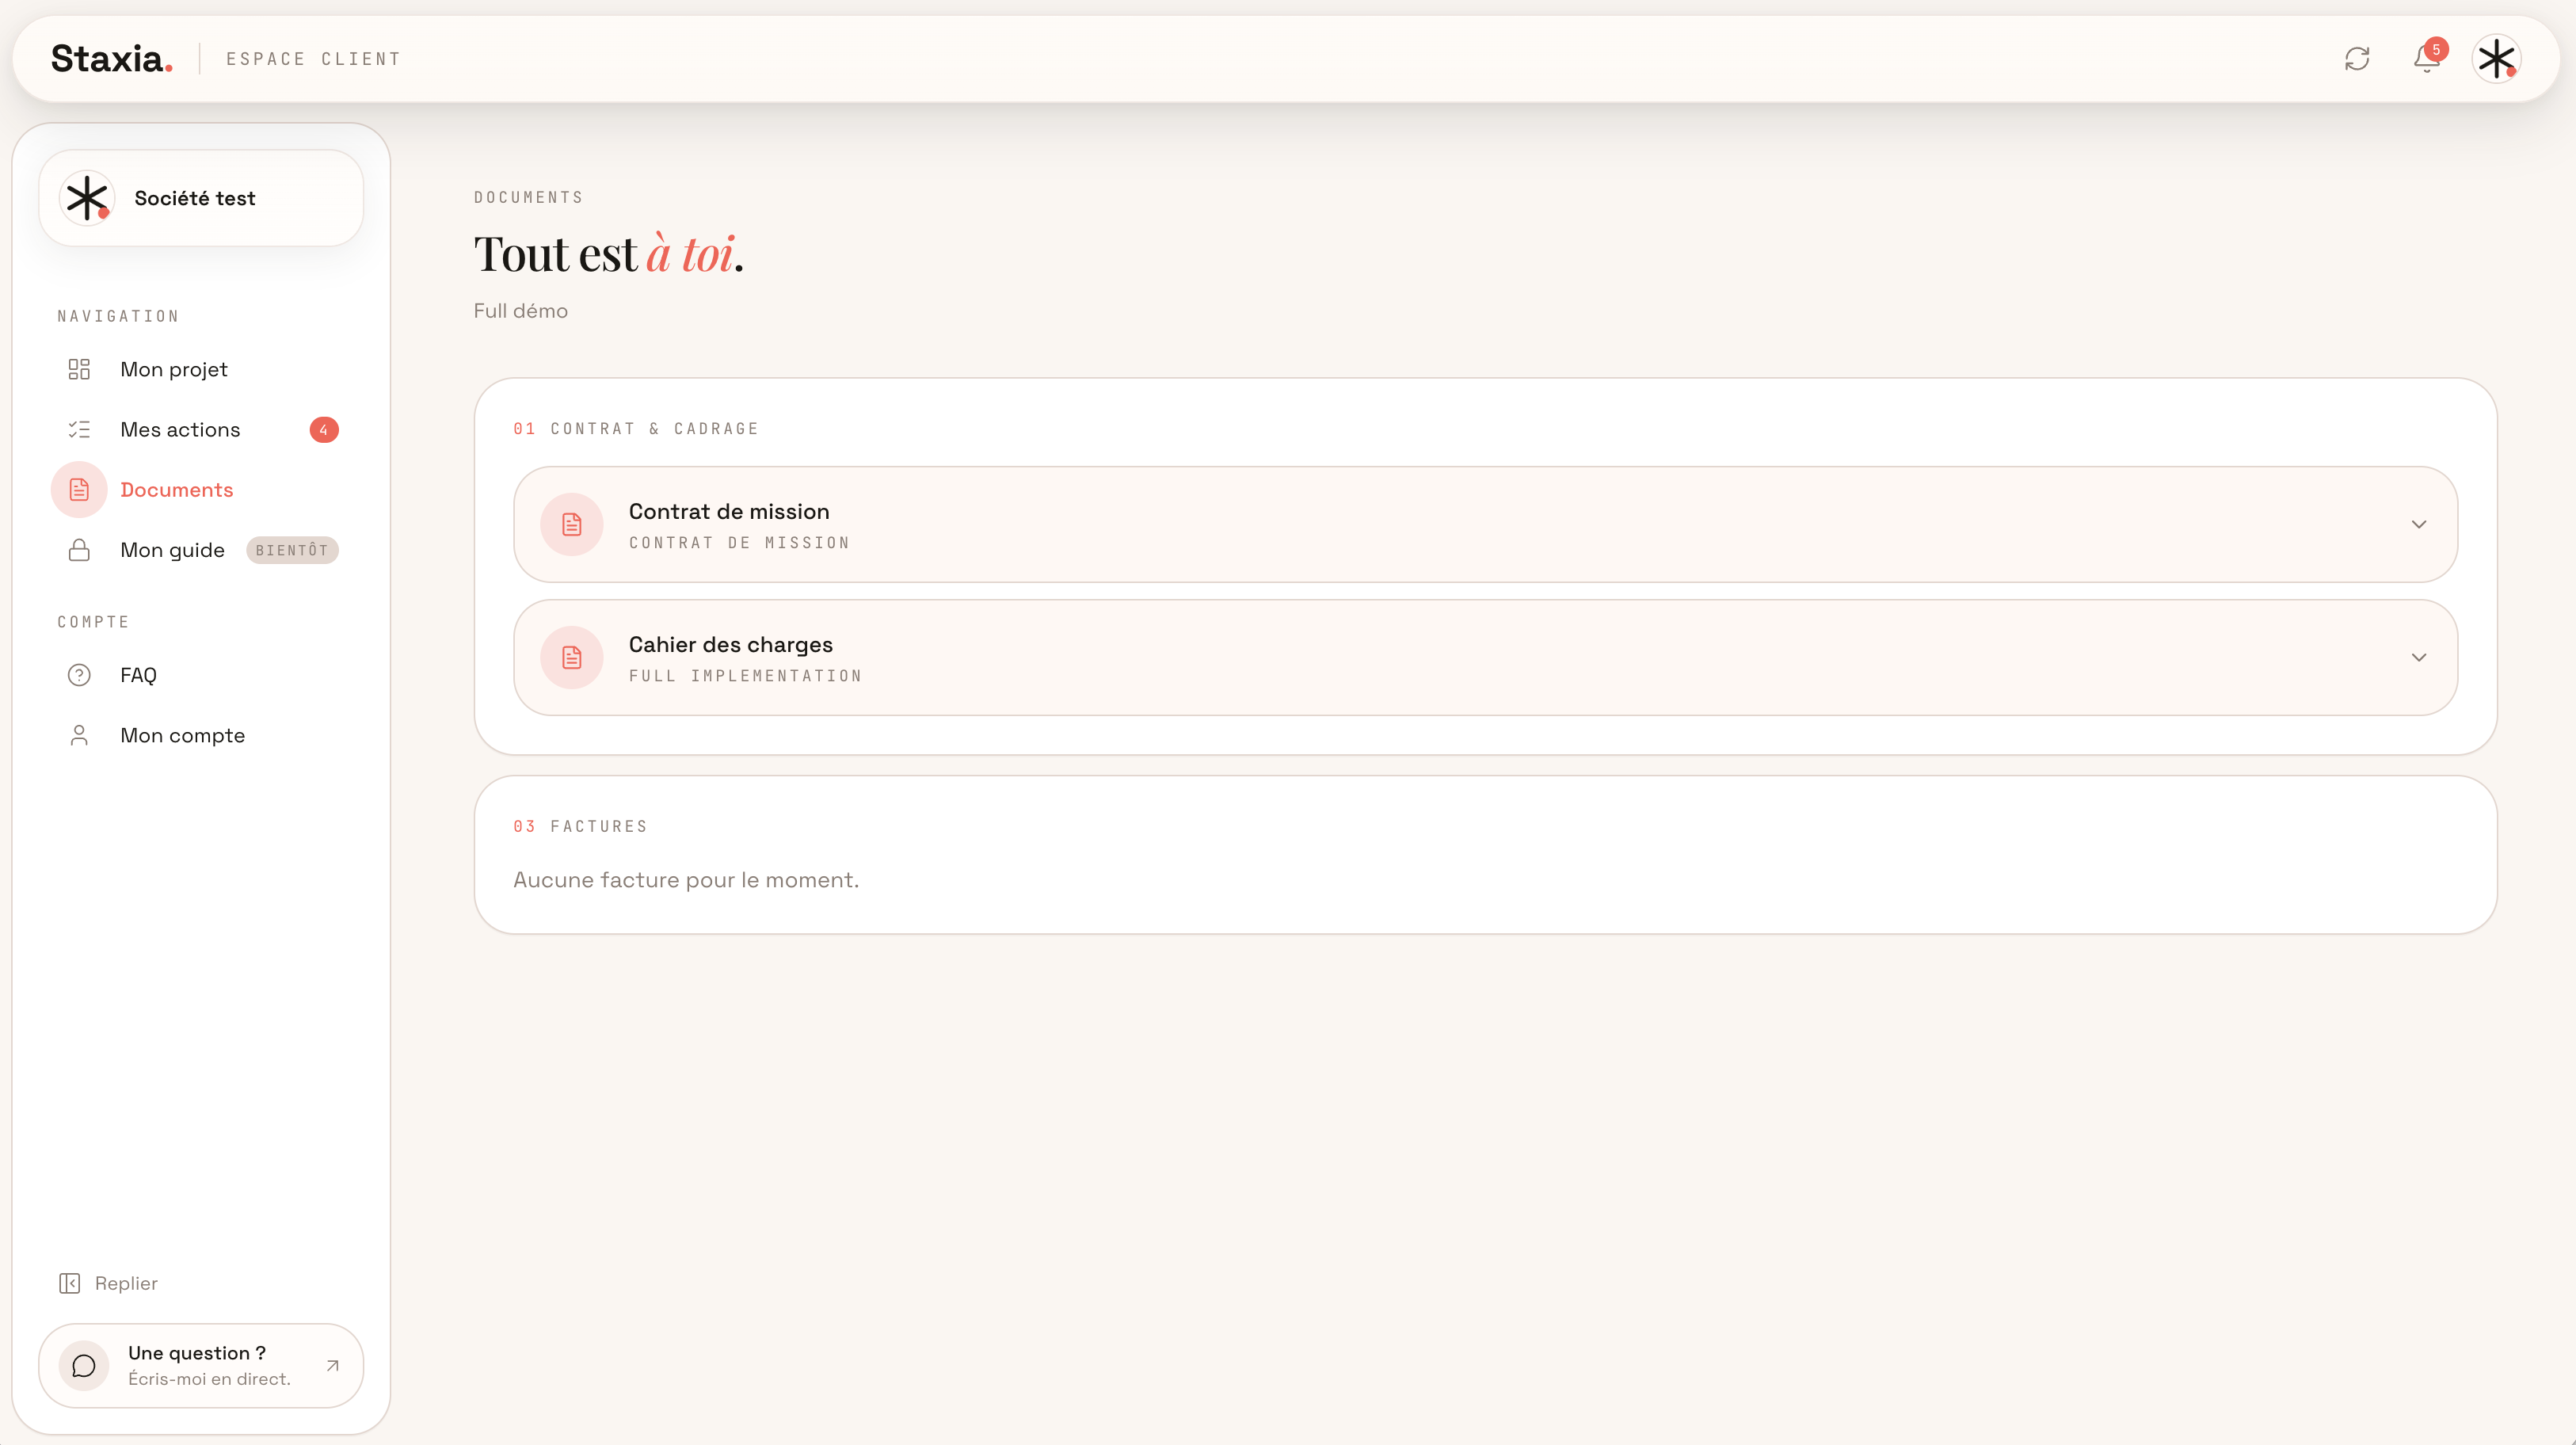Click the Société test asterisk avatar

[87, 198]
